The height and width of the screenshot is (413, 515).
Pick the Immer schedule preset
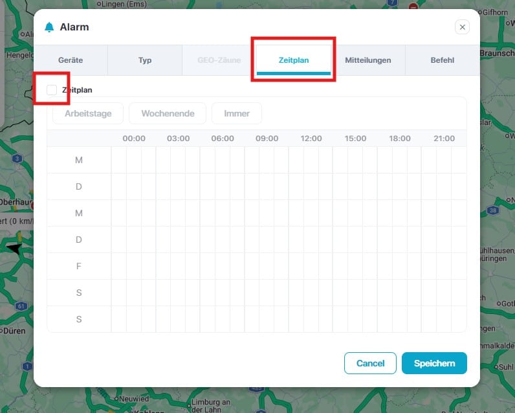click(237, 113)
